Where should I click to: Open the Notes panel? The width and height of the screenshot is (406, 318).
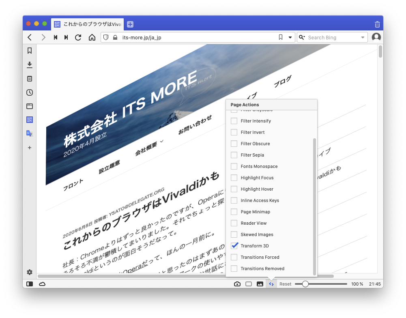(x=30, y=79)
